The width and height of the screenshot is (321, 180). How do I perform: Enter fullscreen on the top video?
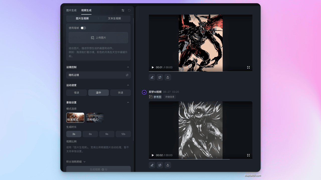[x=248, y=67]
